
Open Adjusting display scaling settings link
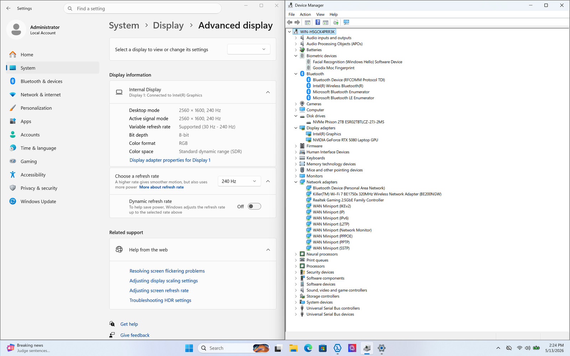point(164,281)
